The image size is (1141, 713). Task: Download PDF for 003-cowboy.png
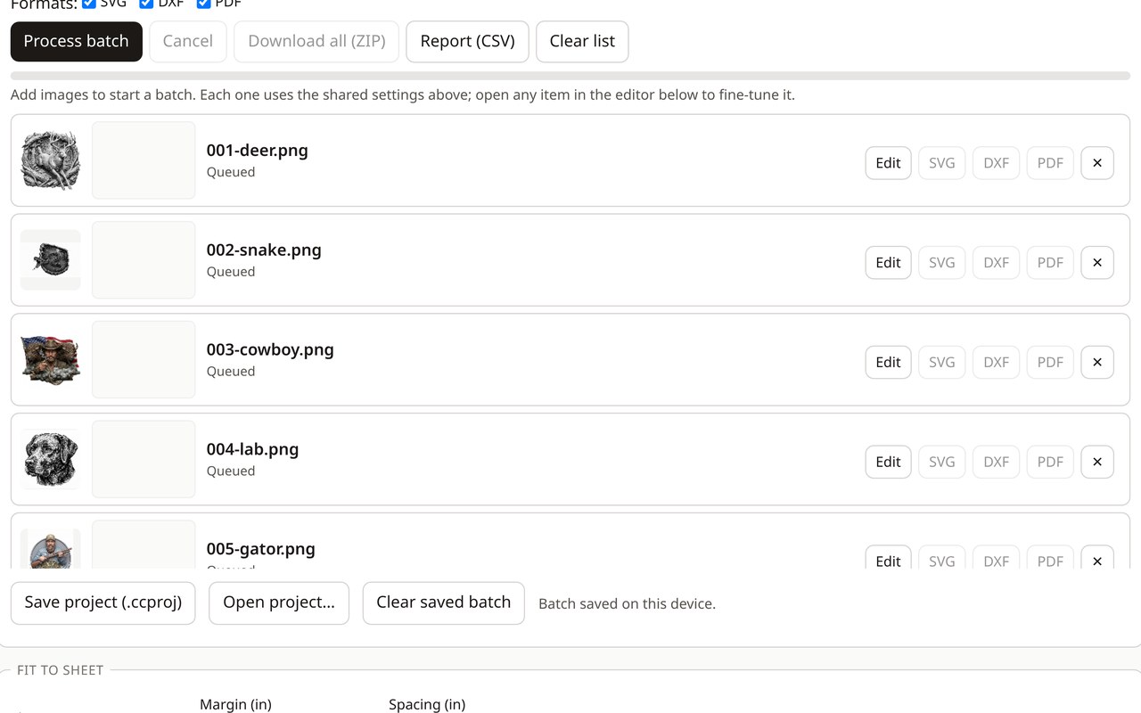tap(1050, 363)
